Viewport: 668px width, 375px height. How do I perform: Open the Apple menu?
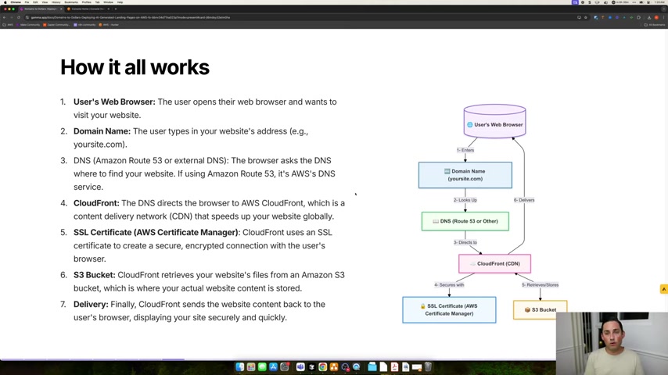(5, 2)
